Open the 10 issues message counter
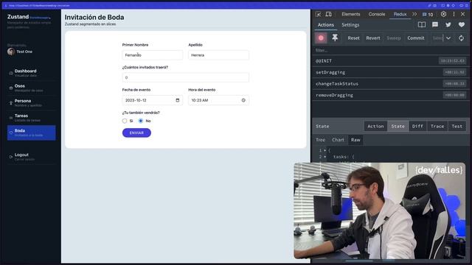This screenshot has width=472, height=265. [428, 15]
